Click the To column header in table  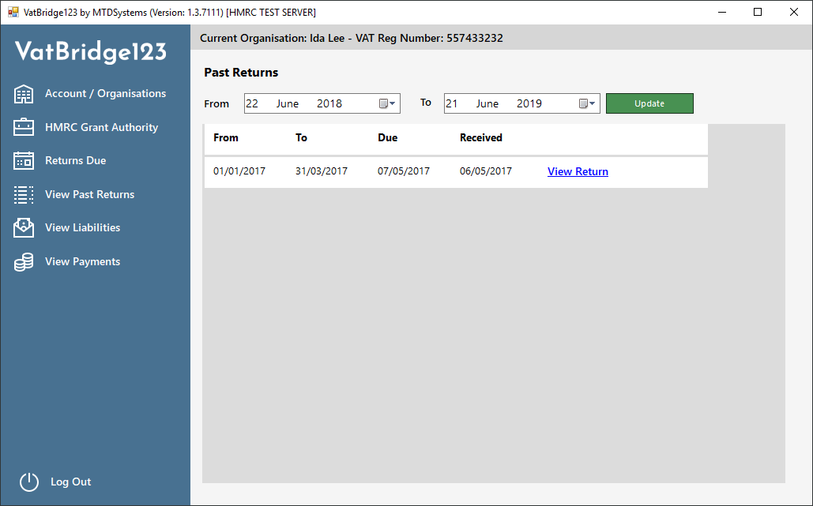pos(301,138)
